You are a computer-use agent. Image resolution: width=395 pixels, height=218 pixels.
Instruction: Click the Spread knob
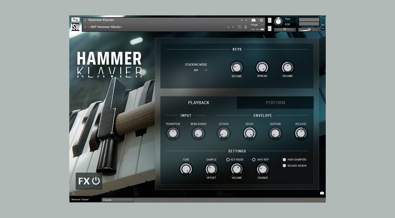pyautogui.click(x=262, y=68)
